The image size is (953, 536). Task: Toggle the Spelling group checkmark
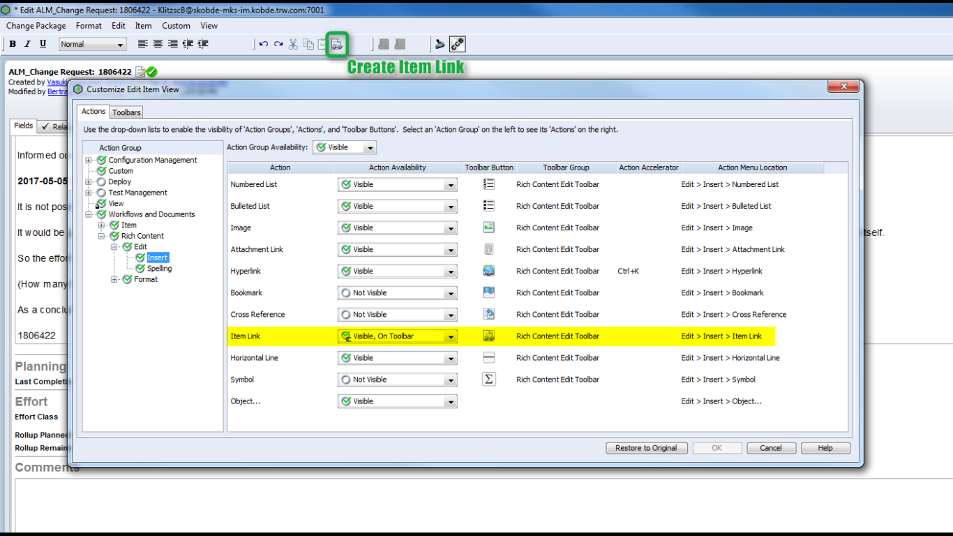click(140, 268)
